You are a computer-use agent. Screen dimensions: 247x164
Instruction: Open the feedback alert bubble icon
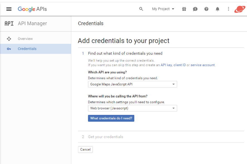(195, 9)
